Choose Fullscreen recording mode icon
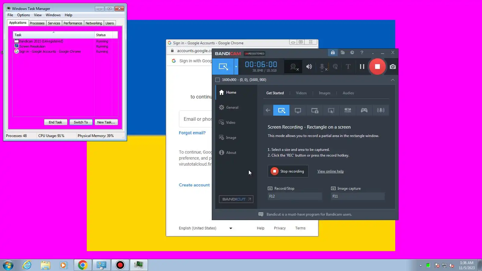The width and height of the screenshot is (482, 271). click(x=298, y=110)
